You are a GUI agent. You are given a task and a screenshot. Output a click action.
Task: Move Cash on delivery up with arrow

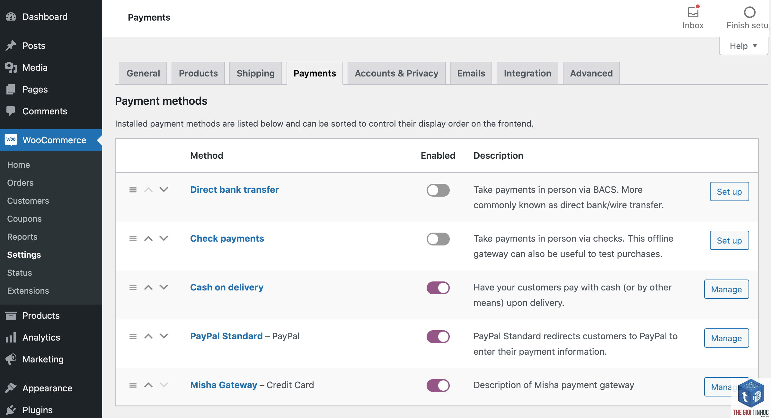click(x=148, y=287)
